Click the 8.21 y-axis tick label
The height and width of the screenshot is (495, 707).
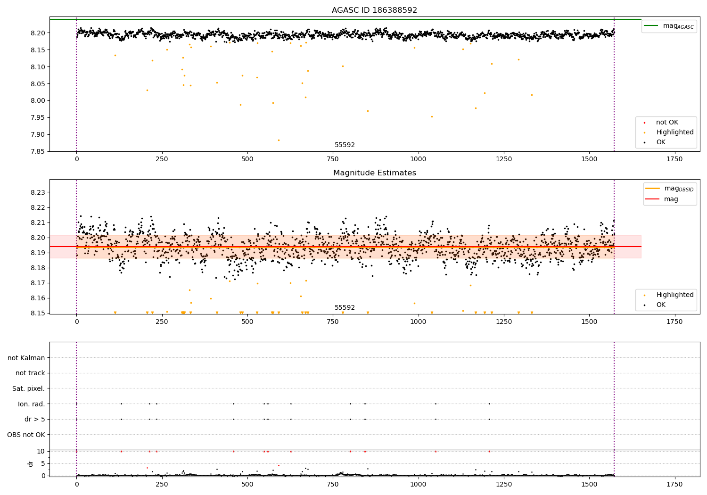(38, 223)
